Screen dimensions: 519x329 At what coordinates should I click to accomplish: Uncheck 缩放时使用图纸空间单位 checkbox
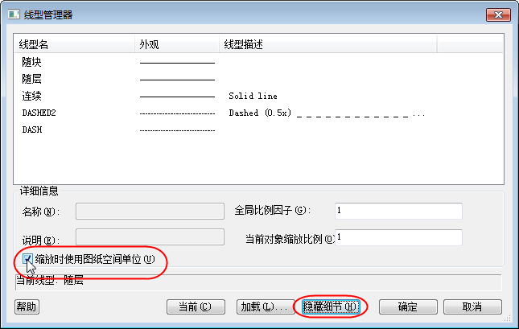tap(27, 259)
